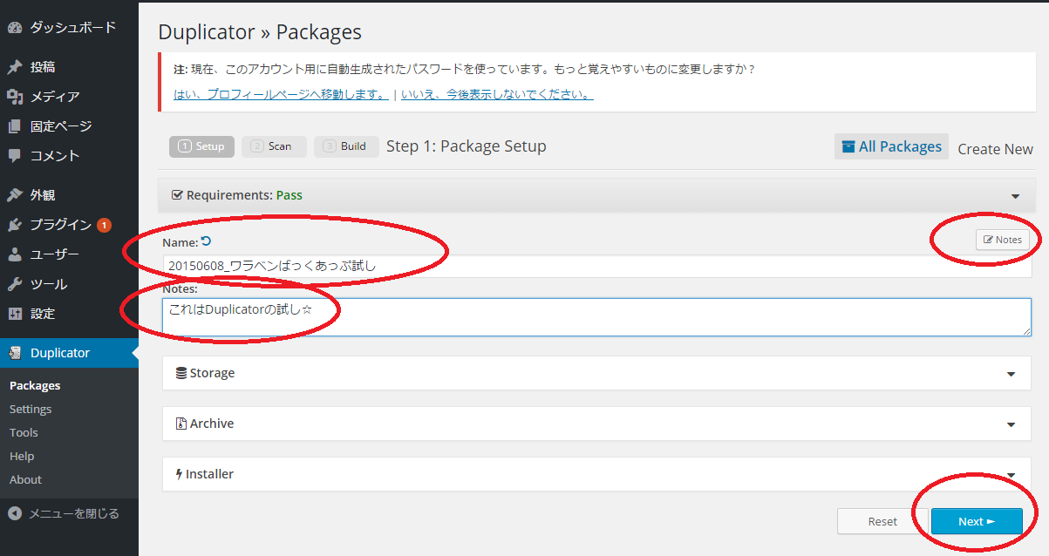Click the Installer lightning bolt icon
This screenshot has width=1049, height=556.
[179, 474]
